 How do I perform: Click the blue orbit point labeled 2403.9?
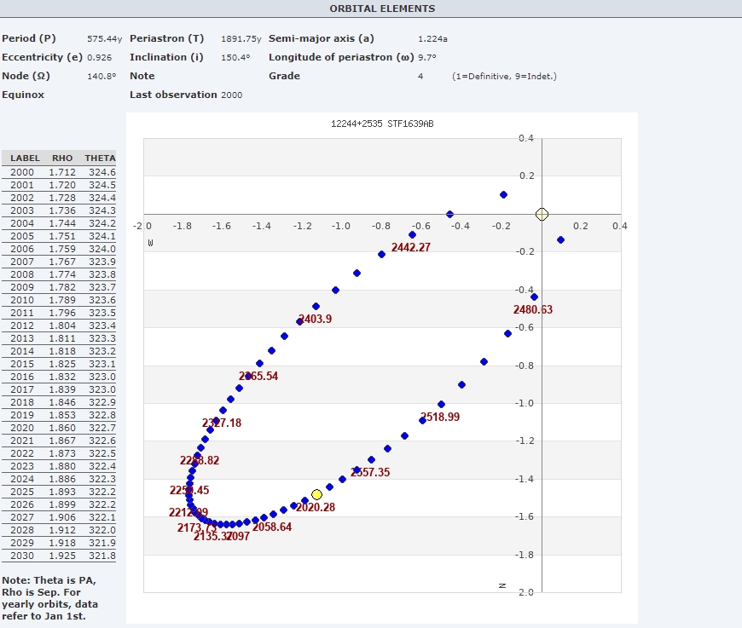[299, 321]
